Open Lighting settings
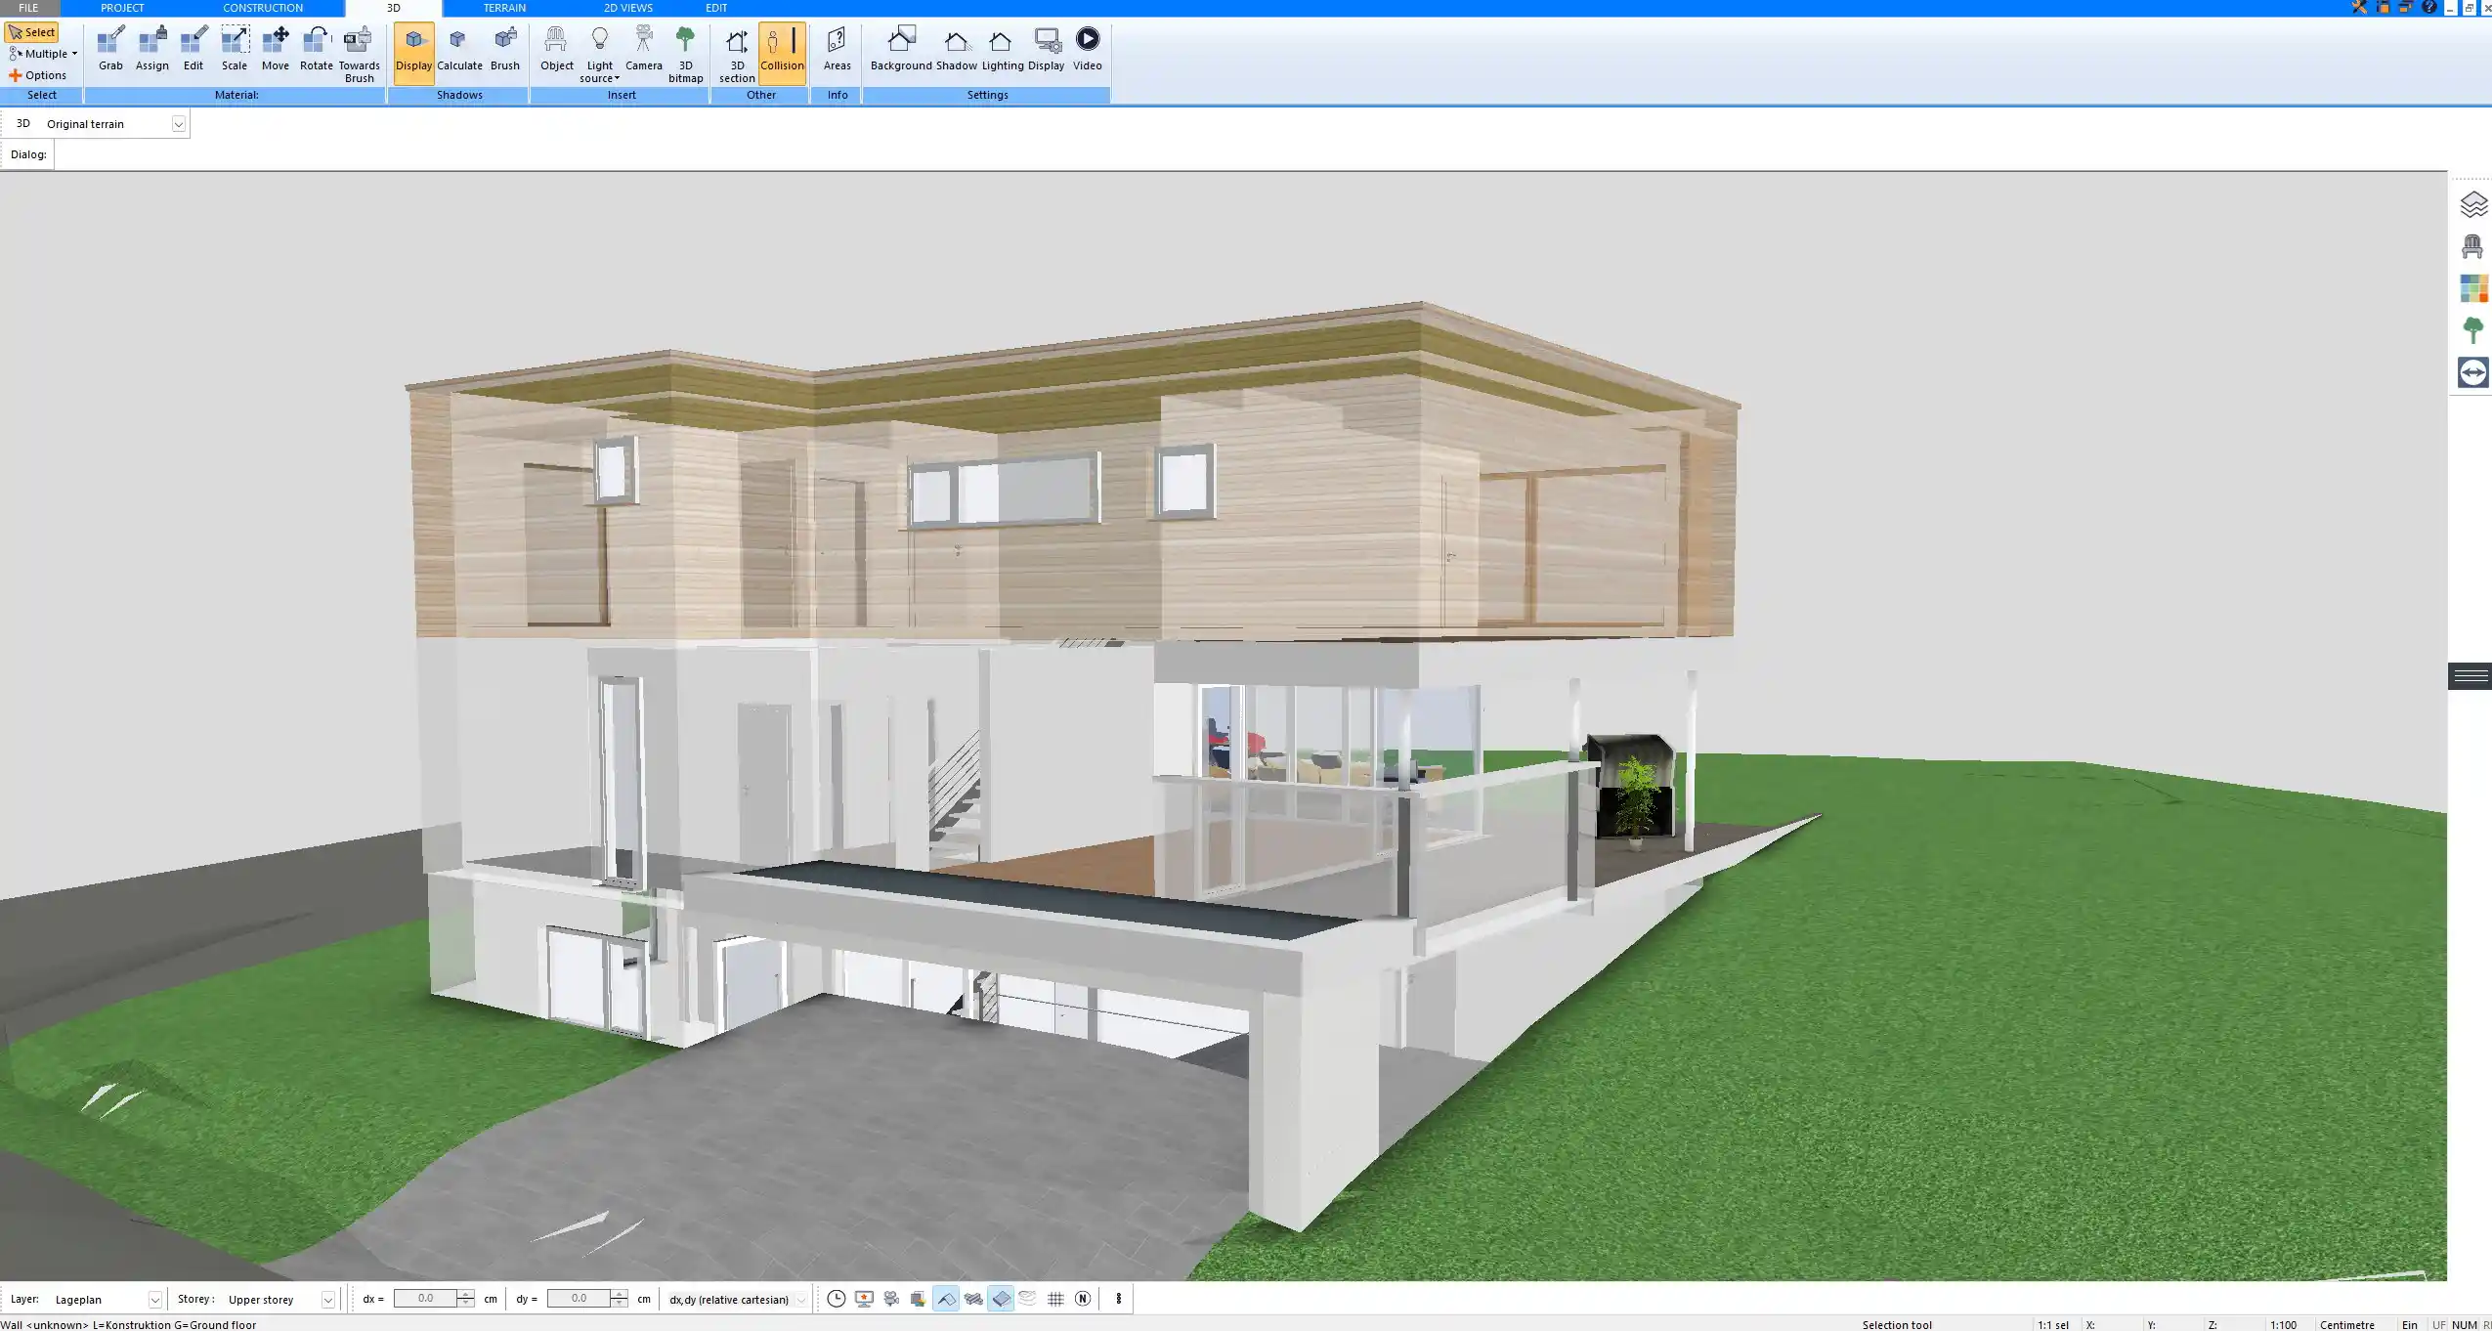The height and width of the screenshot is (1331, 2492). pos(1002,49)
